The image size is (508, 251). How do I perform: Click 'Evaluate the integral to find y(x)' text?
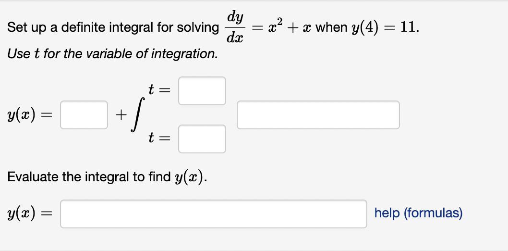coord(107,177)
